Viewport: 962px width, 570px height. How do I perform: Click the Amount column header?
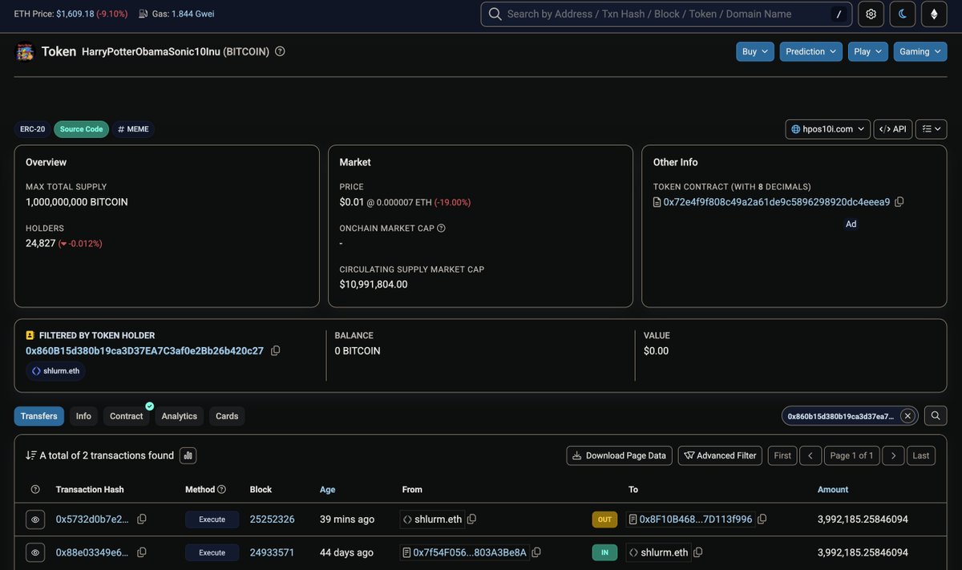(x=833, y=489)
